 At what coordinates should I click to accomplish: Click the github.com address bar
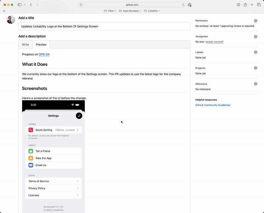(x=132, y=5)
